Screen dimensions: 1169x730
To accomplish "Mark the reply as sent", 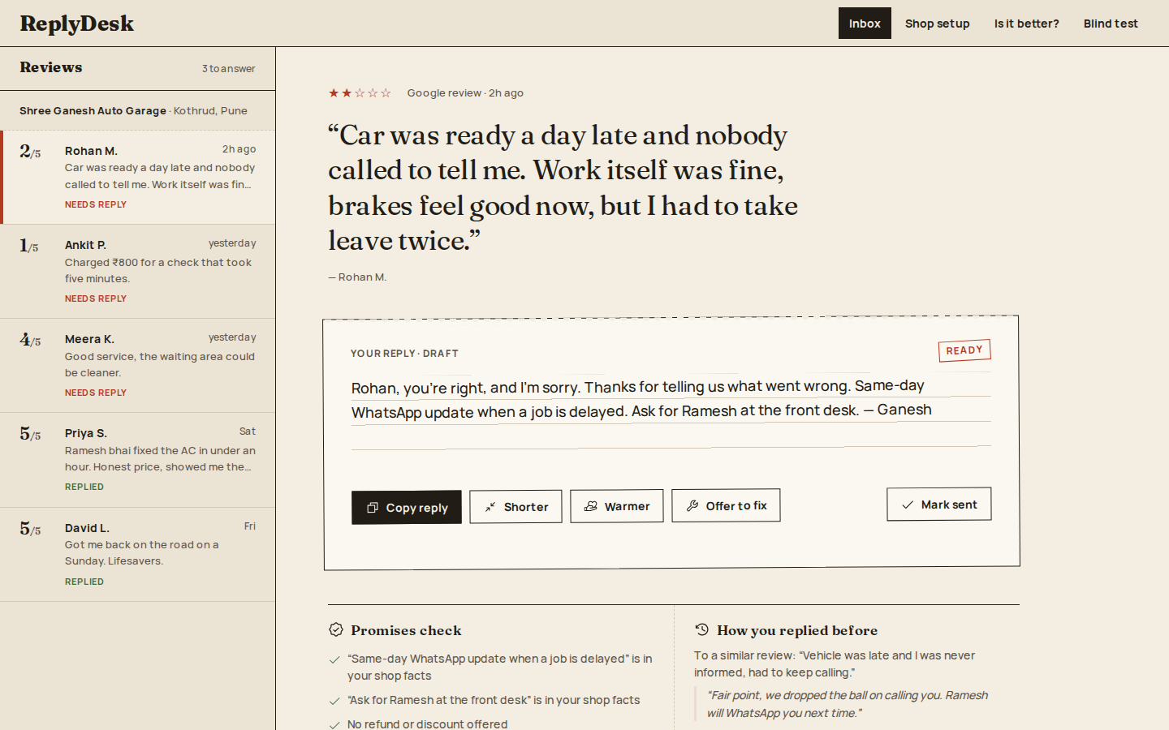I will point(939,505).
